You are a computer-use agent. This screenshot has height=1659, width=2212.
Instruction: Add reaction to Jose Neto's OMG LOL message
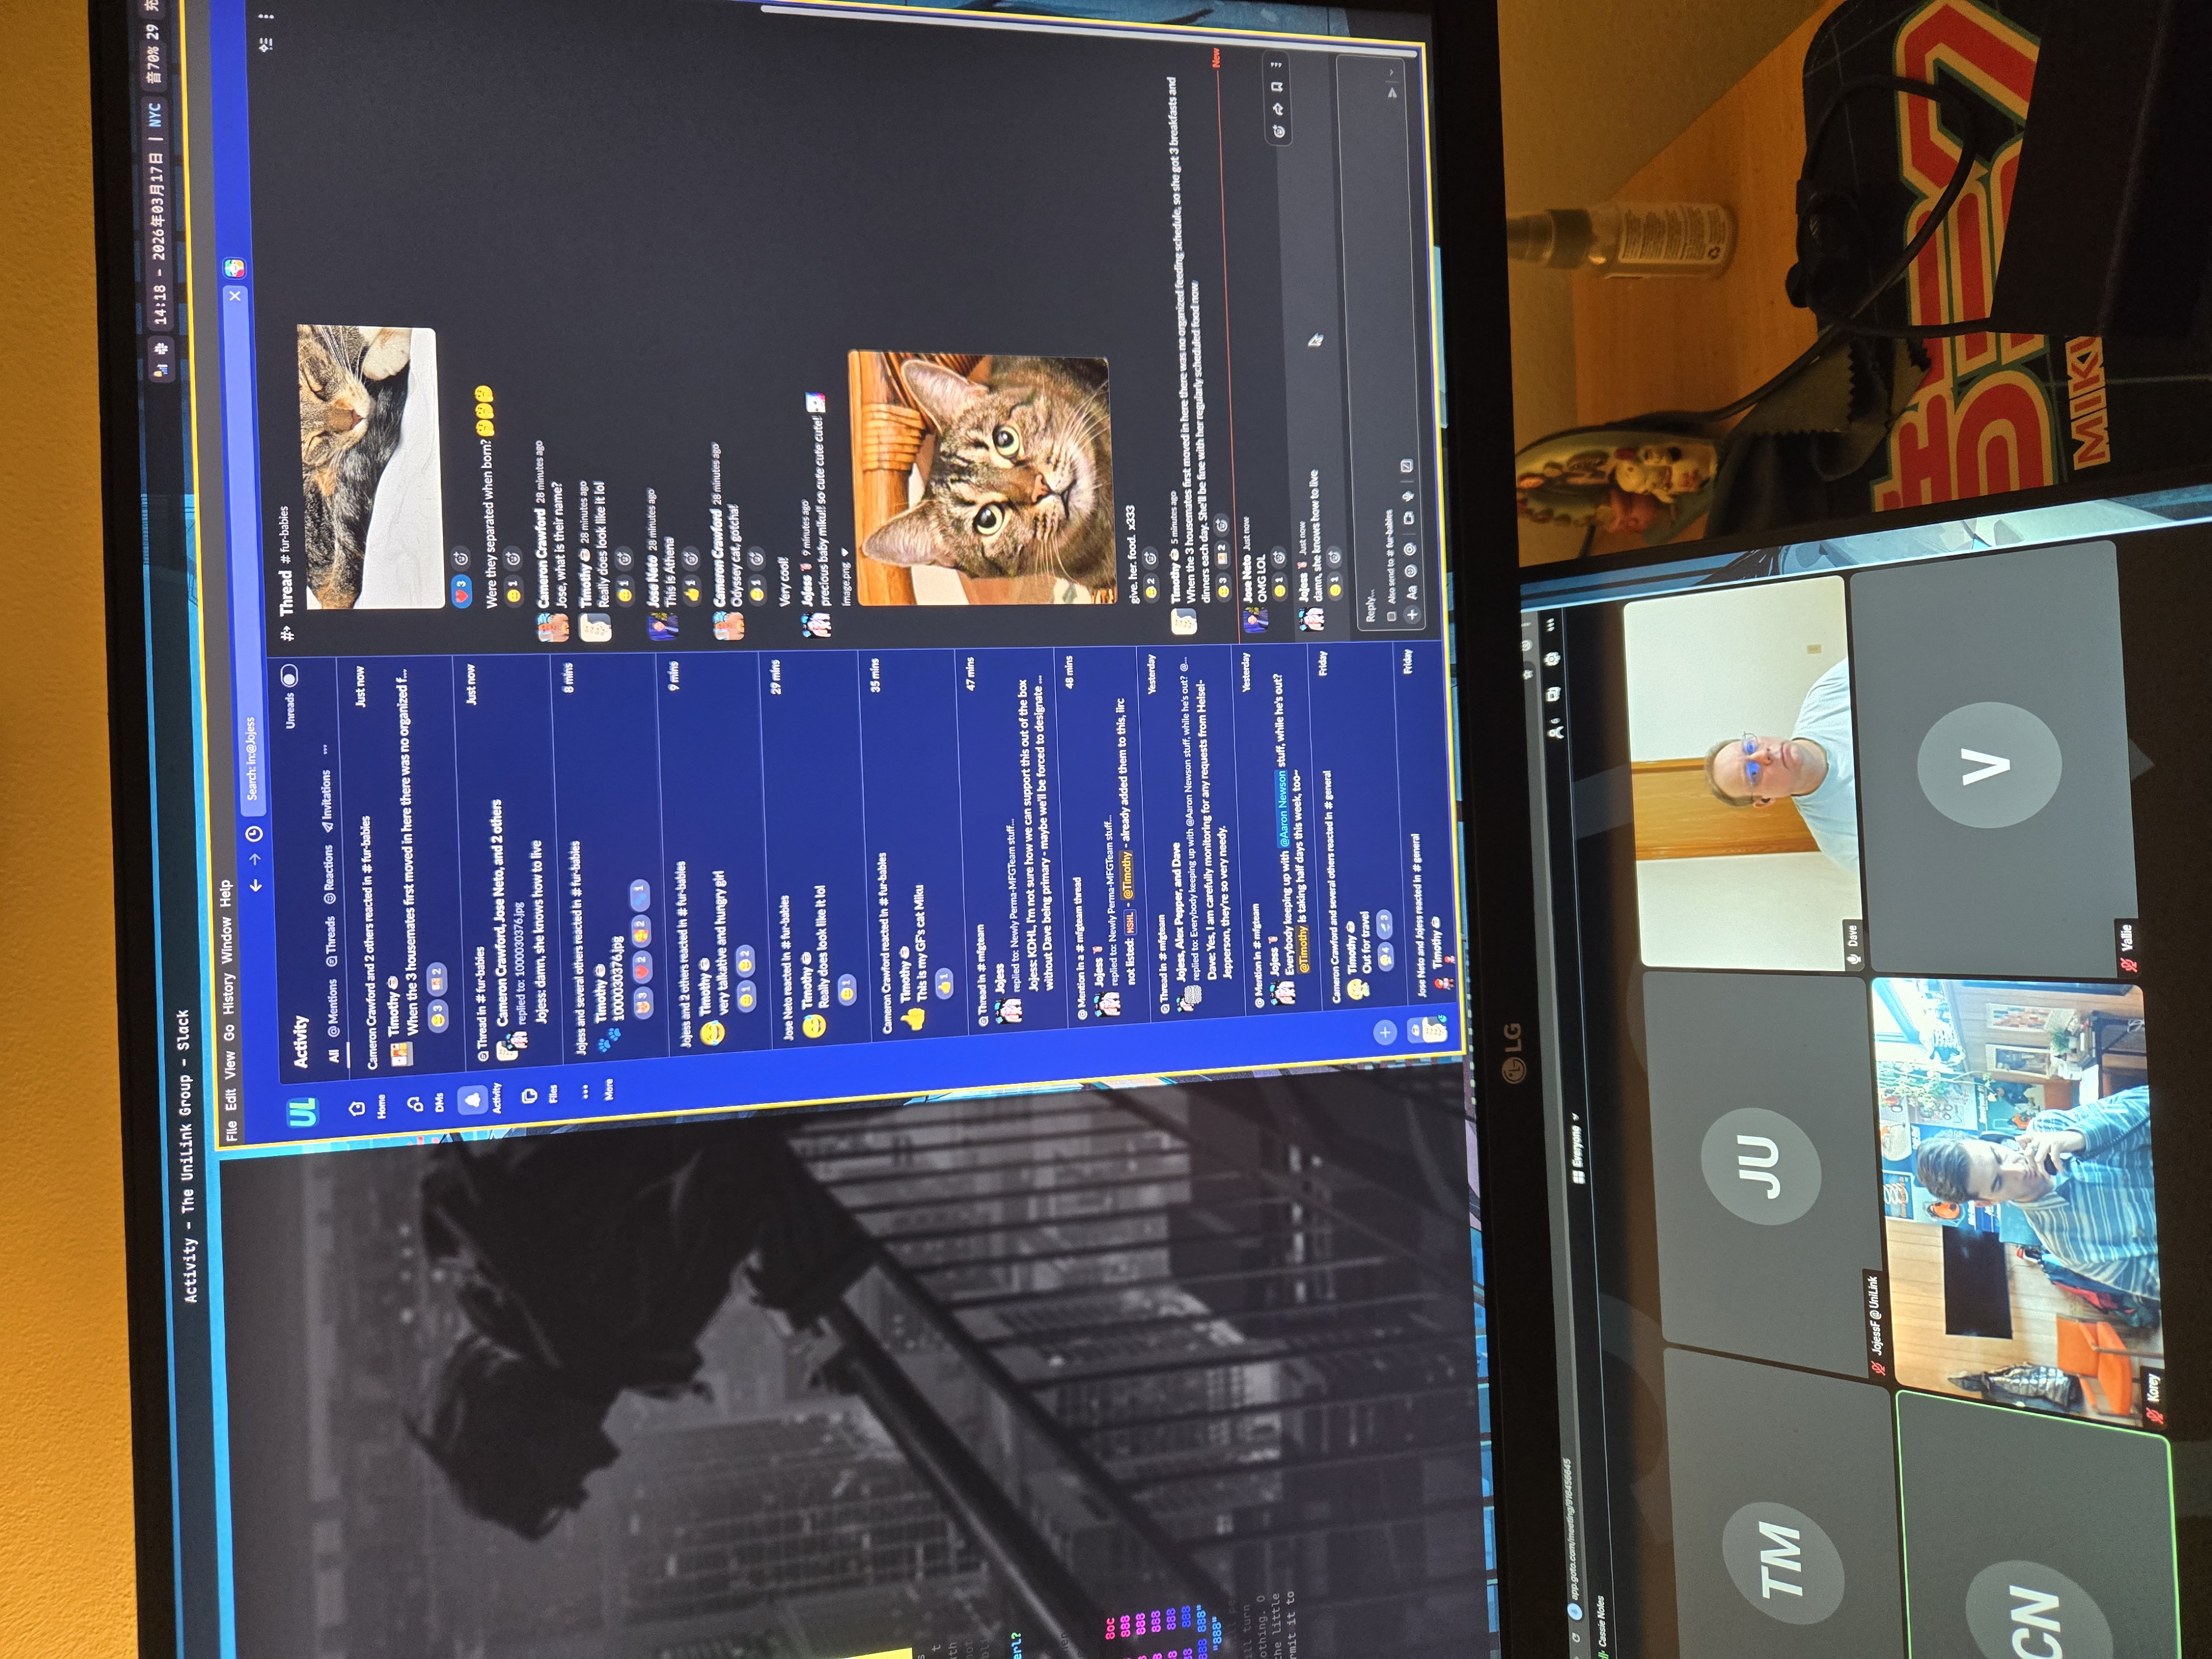(1278, 557)
